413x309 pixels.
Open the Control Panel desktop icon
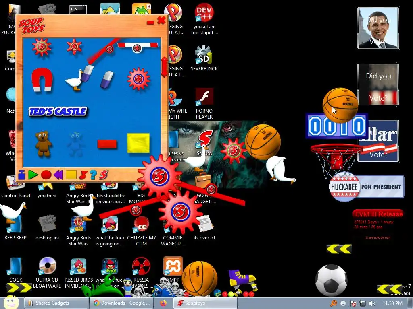(16, 187)
